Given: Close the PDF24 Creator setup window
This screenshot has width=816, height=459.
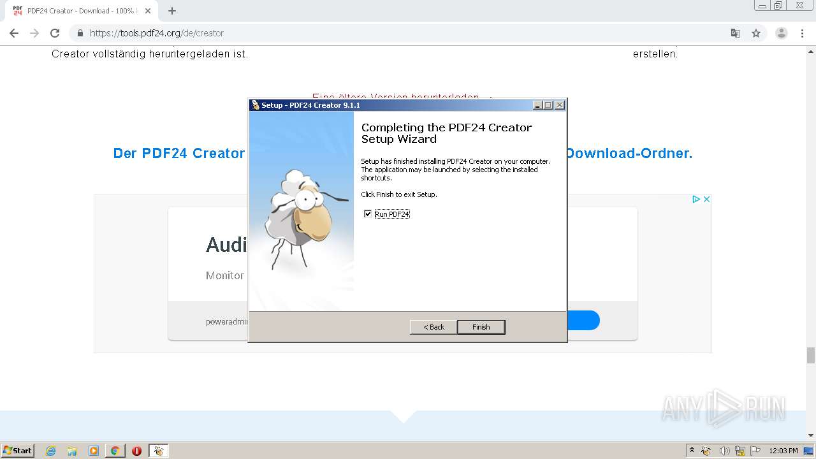Looking at the screenshot, I should (560, 105).
